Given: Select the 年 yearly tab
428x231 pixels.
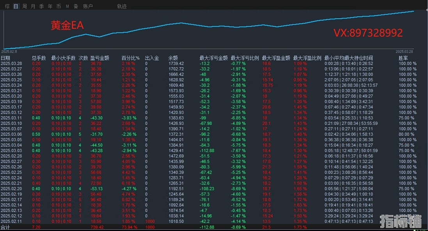Looking at the screenshot, I should [50, 6].
